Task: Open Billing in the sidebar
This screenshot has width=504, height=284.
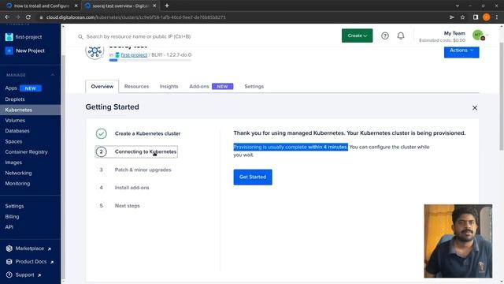Action: pos(12,217)
